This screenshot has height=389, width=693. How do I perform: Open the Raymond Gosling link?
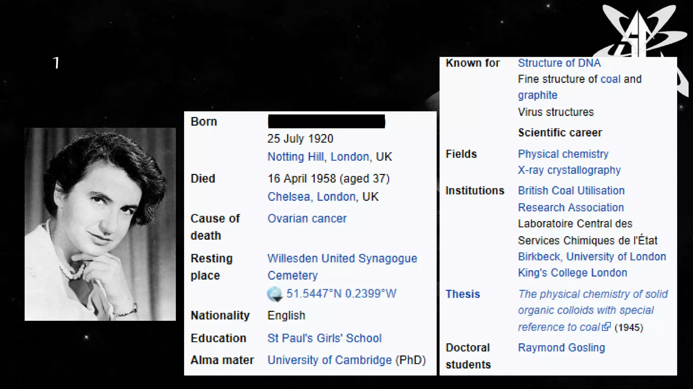[x=561, y=347]
